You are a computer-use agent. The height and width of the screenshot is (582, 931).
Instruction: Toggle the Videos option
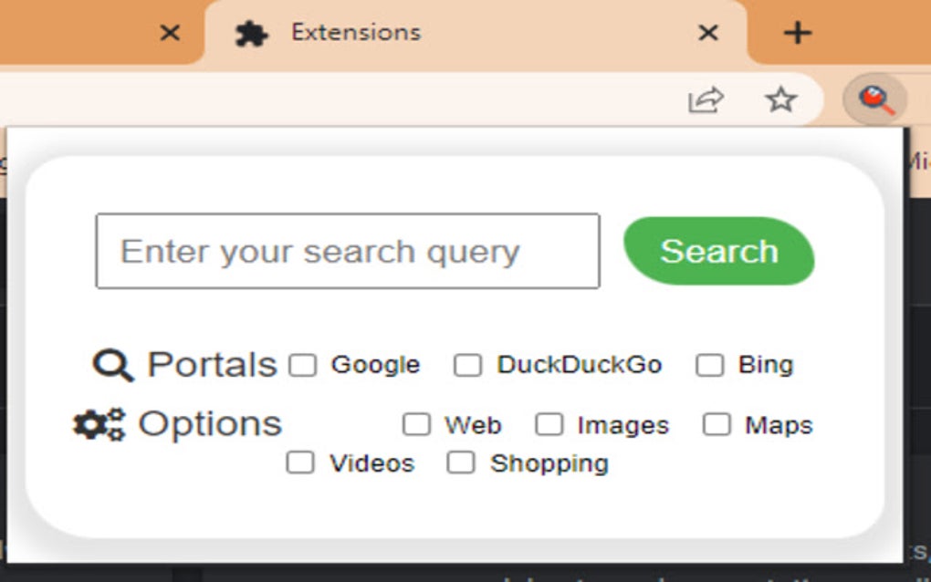point(302,463)
